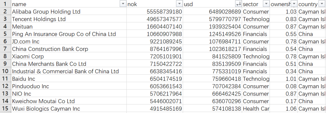The width and height of the screenshot is (326, 113).
Task: Click the usd header cell
Action: 213,4
